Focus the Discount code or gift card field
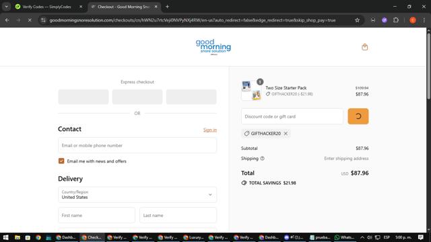This screenshot has width=431, height=242. point(292,116)
